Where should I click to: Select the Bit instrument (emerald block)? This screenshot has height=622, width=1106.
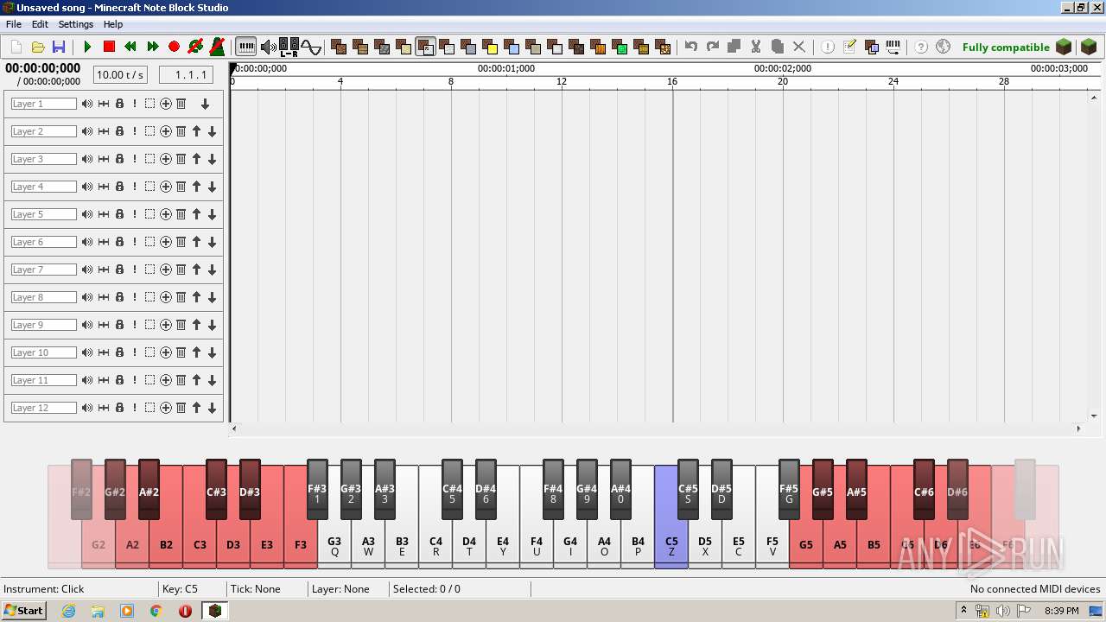(x=620, y=47)
